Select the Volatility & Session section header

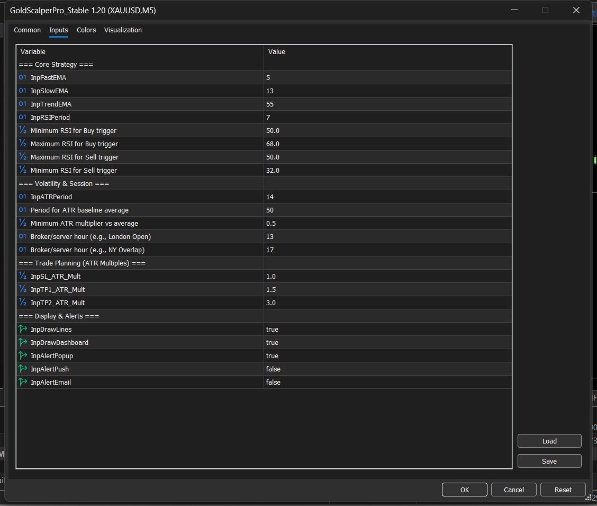tap(264, 184)
